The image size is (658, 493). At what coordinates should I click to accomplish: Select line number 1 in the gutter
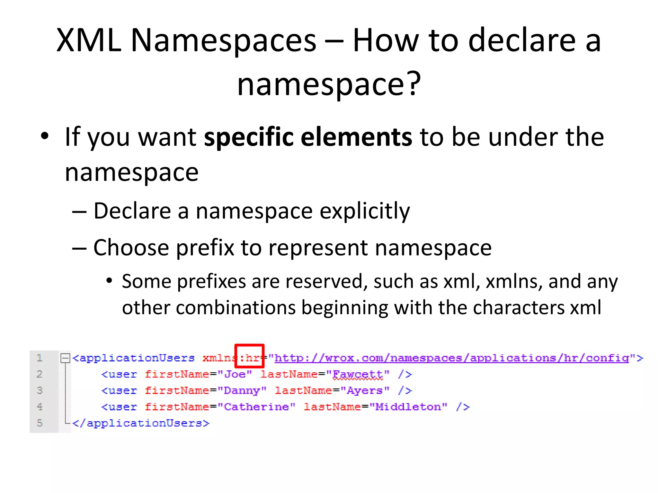[40, 358]
